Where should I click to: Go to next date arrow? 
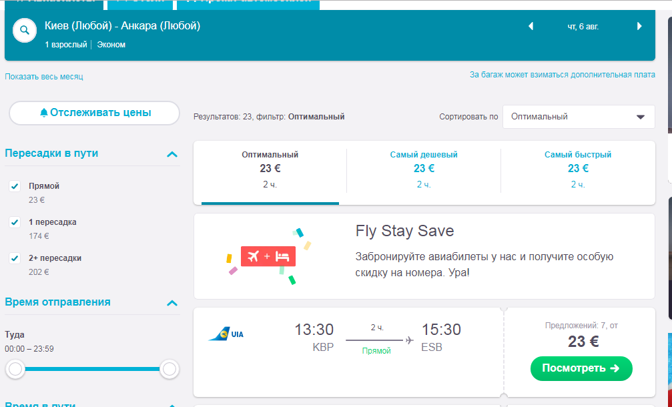(639, 26)
